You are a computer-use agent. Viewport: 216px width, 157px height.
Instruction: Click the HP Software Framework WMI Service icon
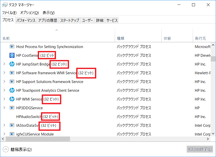(12, 73)
